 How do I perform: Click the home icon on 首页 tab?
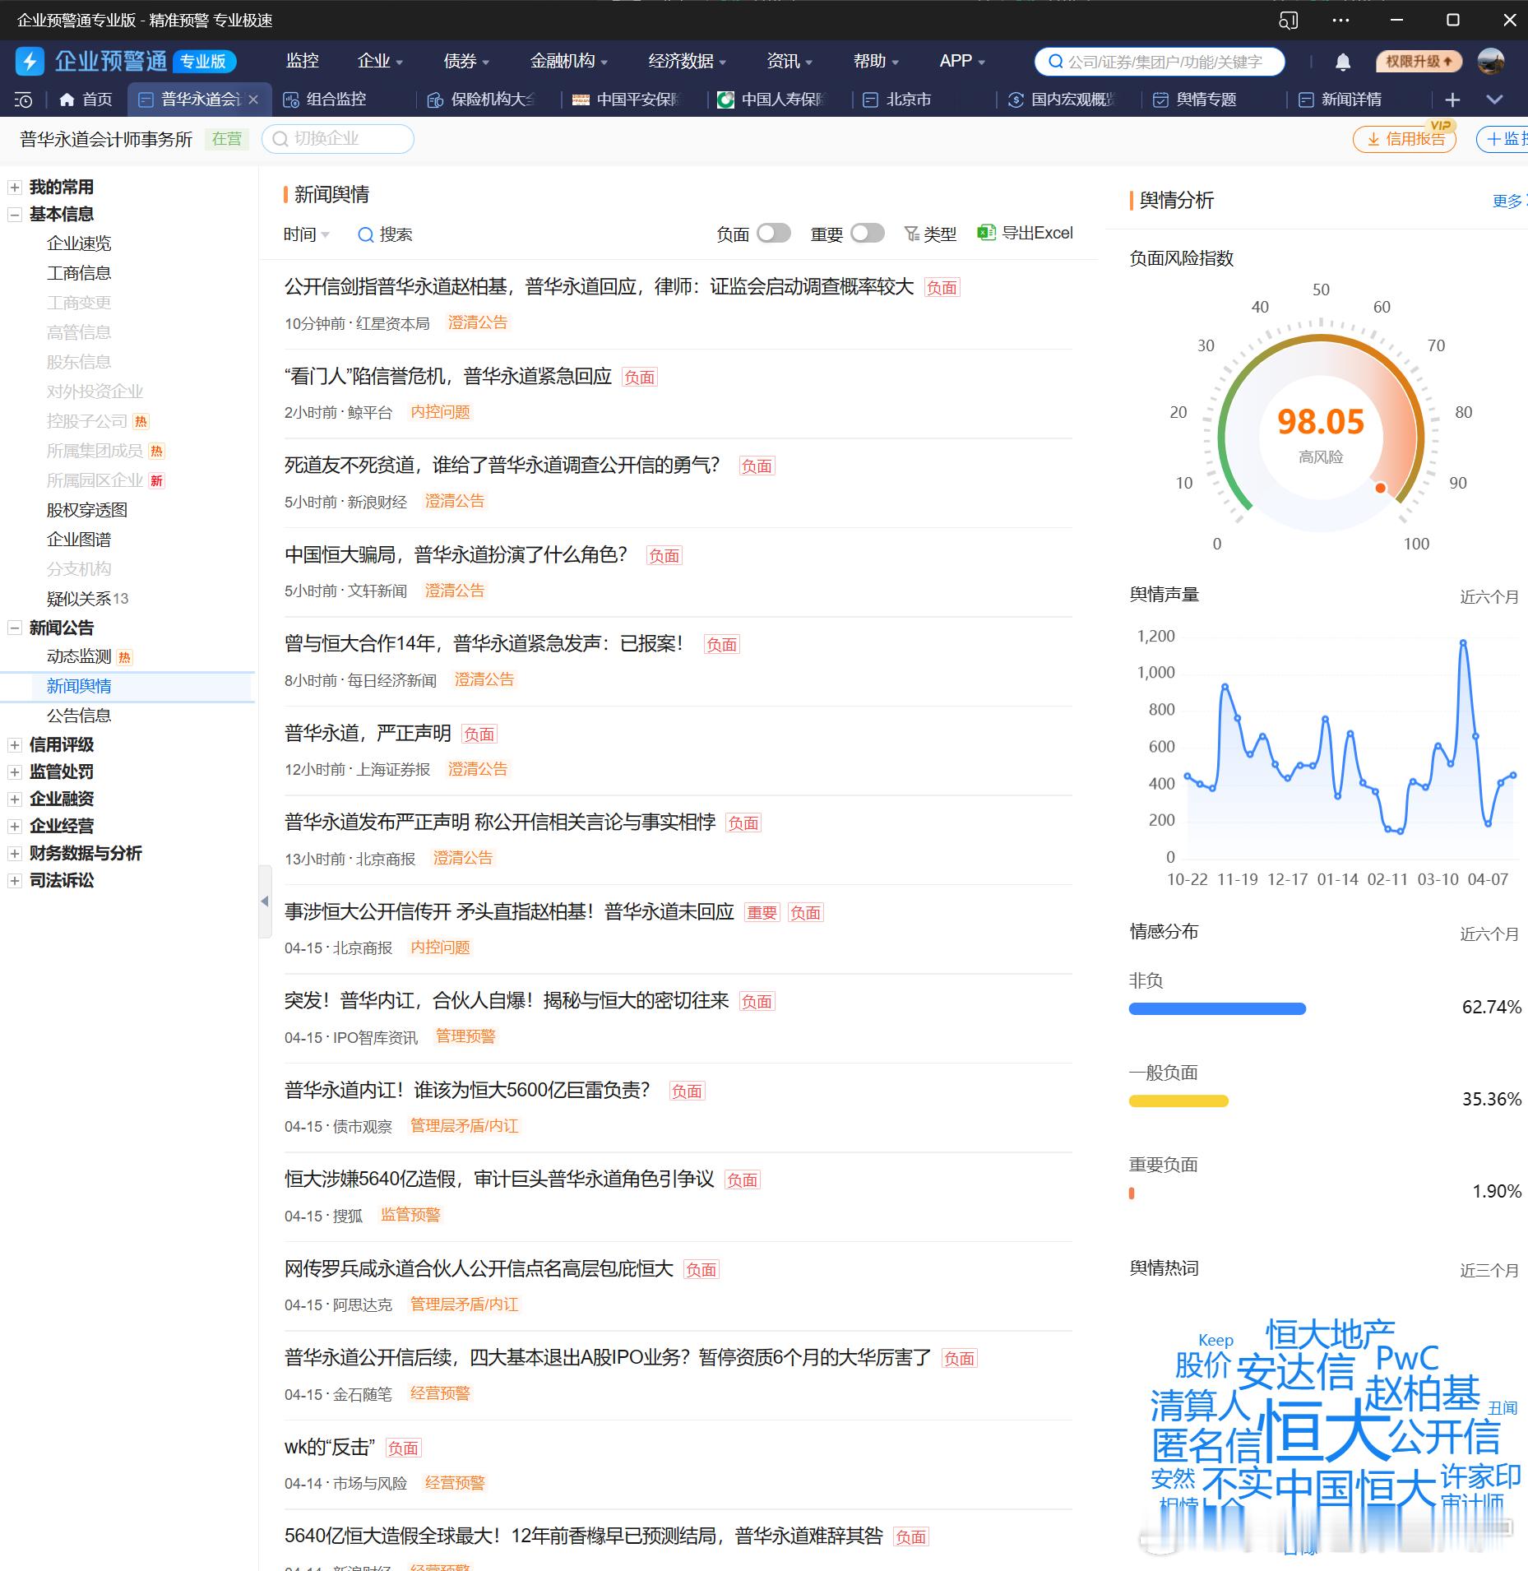67,100
